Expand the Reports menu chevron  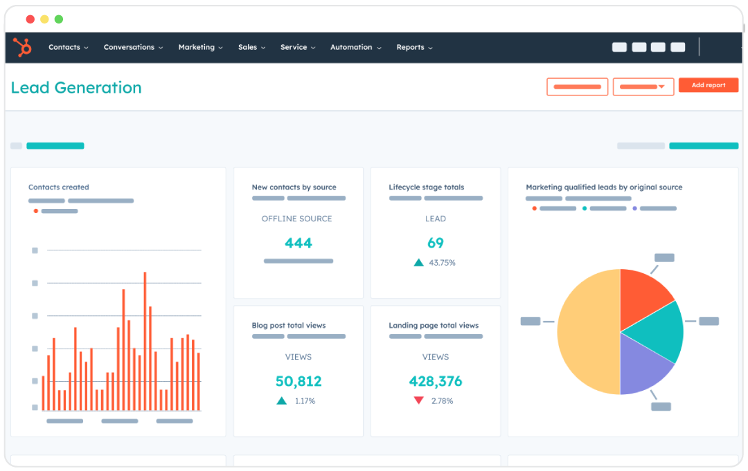coord(431,48)
